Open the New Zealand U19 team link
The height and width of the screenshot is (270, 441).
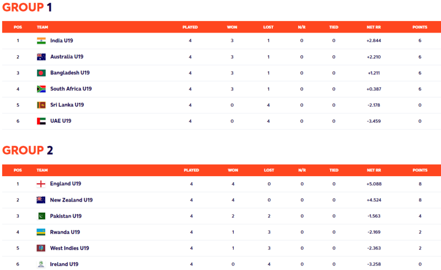click(71, 200)
